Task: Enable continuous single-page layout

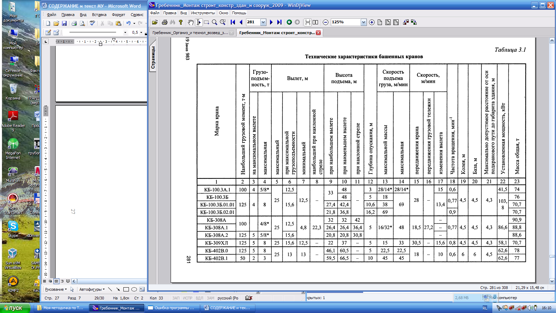Action: [x=308, y=22]
